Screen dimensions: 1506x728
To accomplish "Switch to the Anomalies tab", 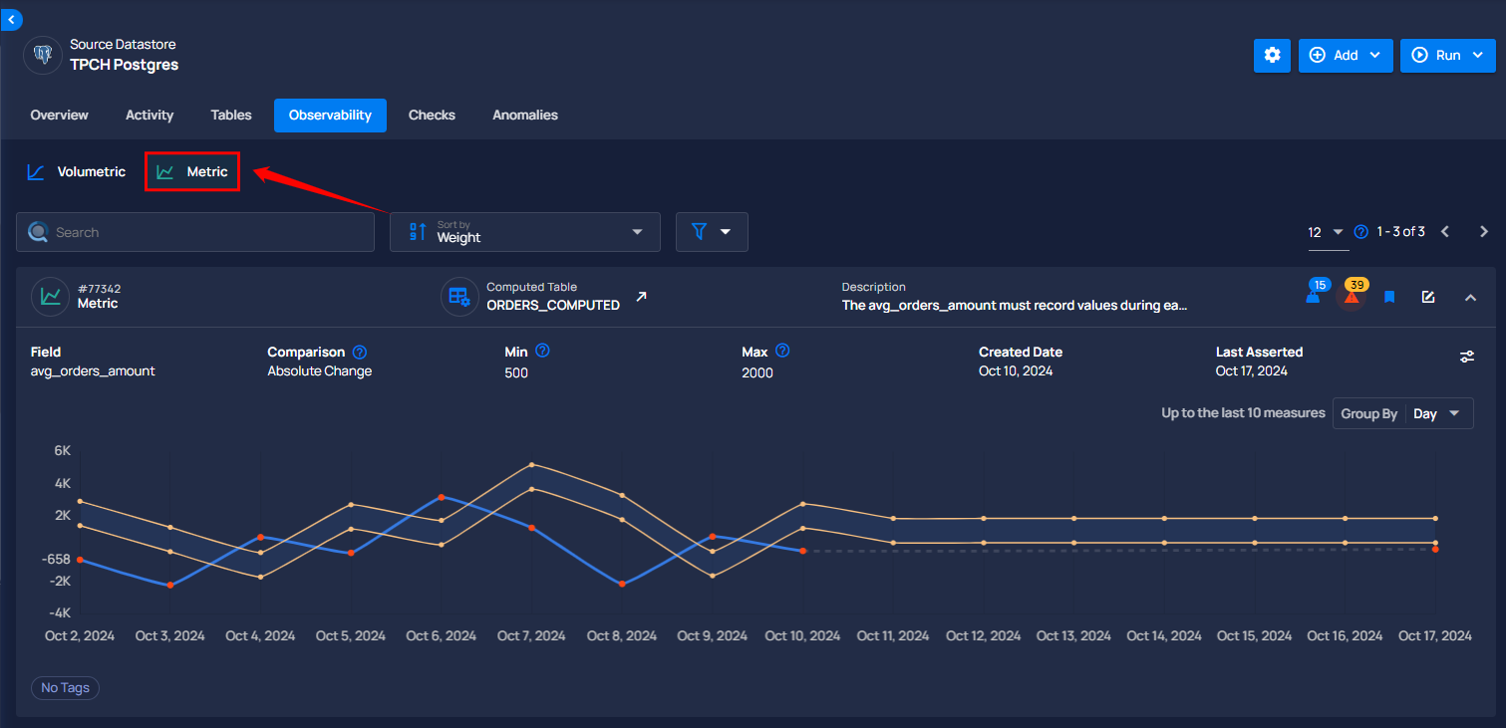I will 525,116.
